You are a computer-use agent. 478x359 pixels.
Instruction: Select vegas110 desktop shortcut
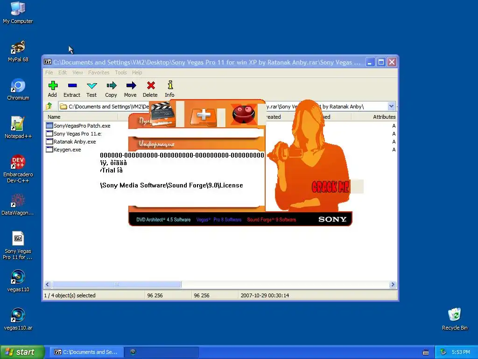tap(18, 281)
